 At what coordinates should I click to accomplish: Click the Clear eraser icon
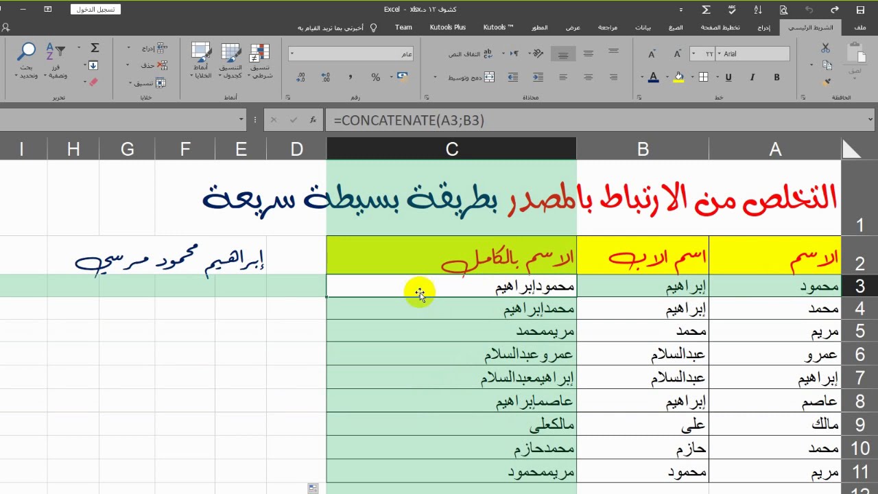click(93, 82)
